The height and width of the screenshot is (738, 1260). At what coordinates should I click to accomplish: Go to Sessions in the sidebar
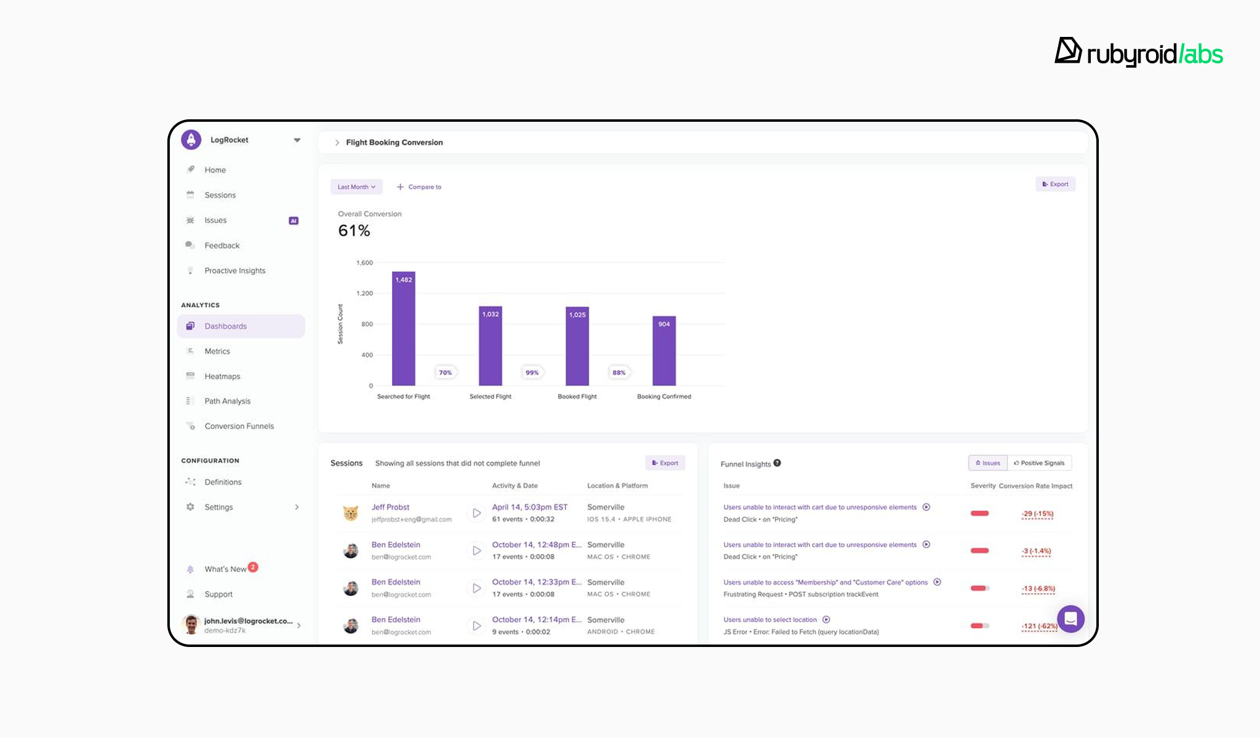coord(220,195)
